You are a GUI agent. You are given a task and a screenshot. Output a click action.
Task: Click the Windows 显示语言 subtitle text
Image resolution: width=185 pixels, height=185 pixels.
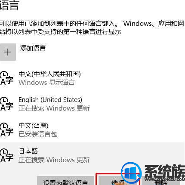coord(46,83)
